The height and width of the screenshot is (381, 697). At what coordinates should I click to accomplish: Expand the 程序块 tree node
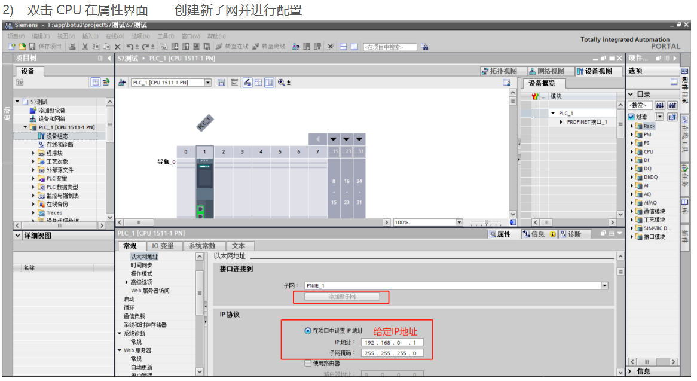tap(33, 153)
